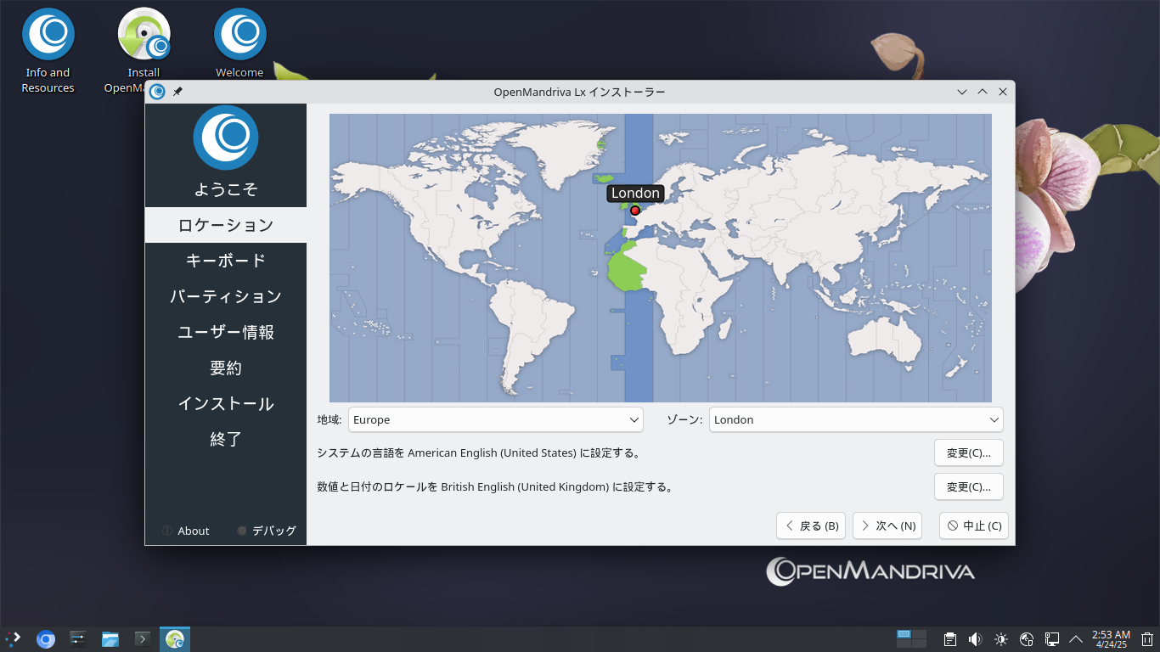The image size is (1160, 652).
Task: Select the ようこそ step in sidebar
Action: coord(226,189)
